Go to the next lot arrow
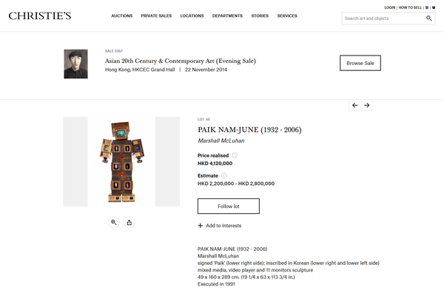The width and height of the screenshot is (444, 296). pyautogui.click(x=367, y=105)
